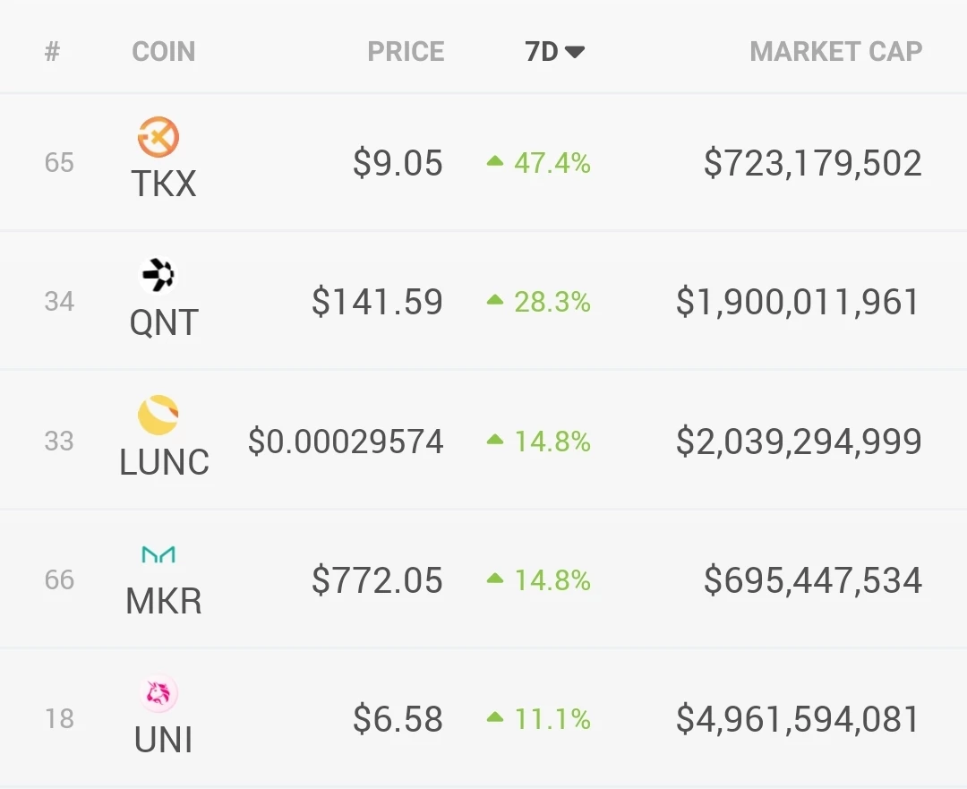Click the QNT coin logo icon
Image resolution: width=967 pixels, height=789 pixels.
tap(158, 275)
